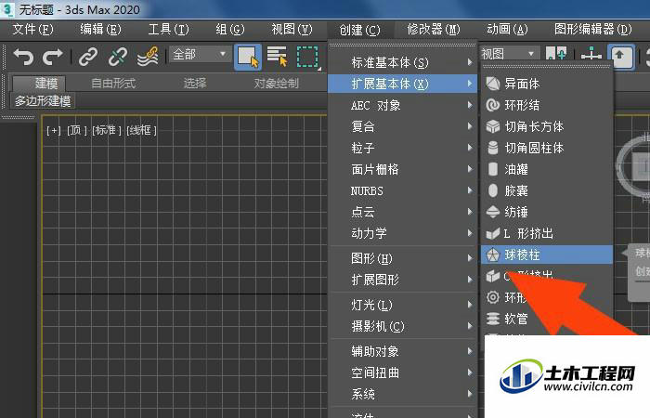Click the 多边形建模 panel button
Screen dimensions: 650x418
pos(43,101)
